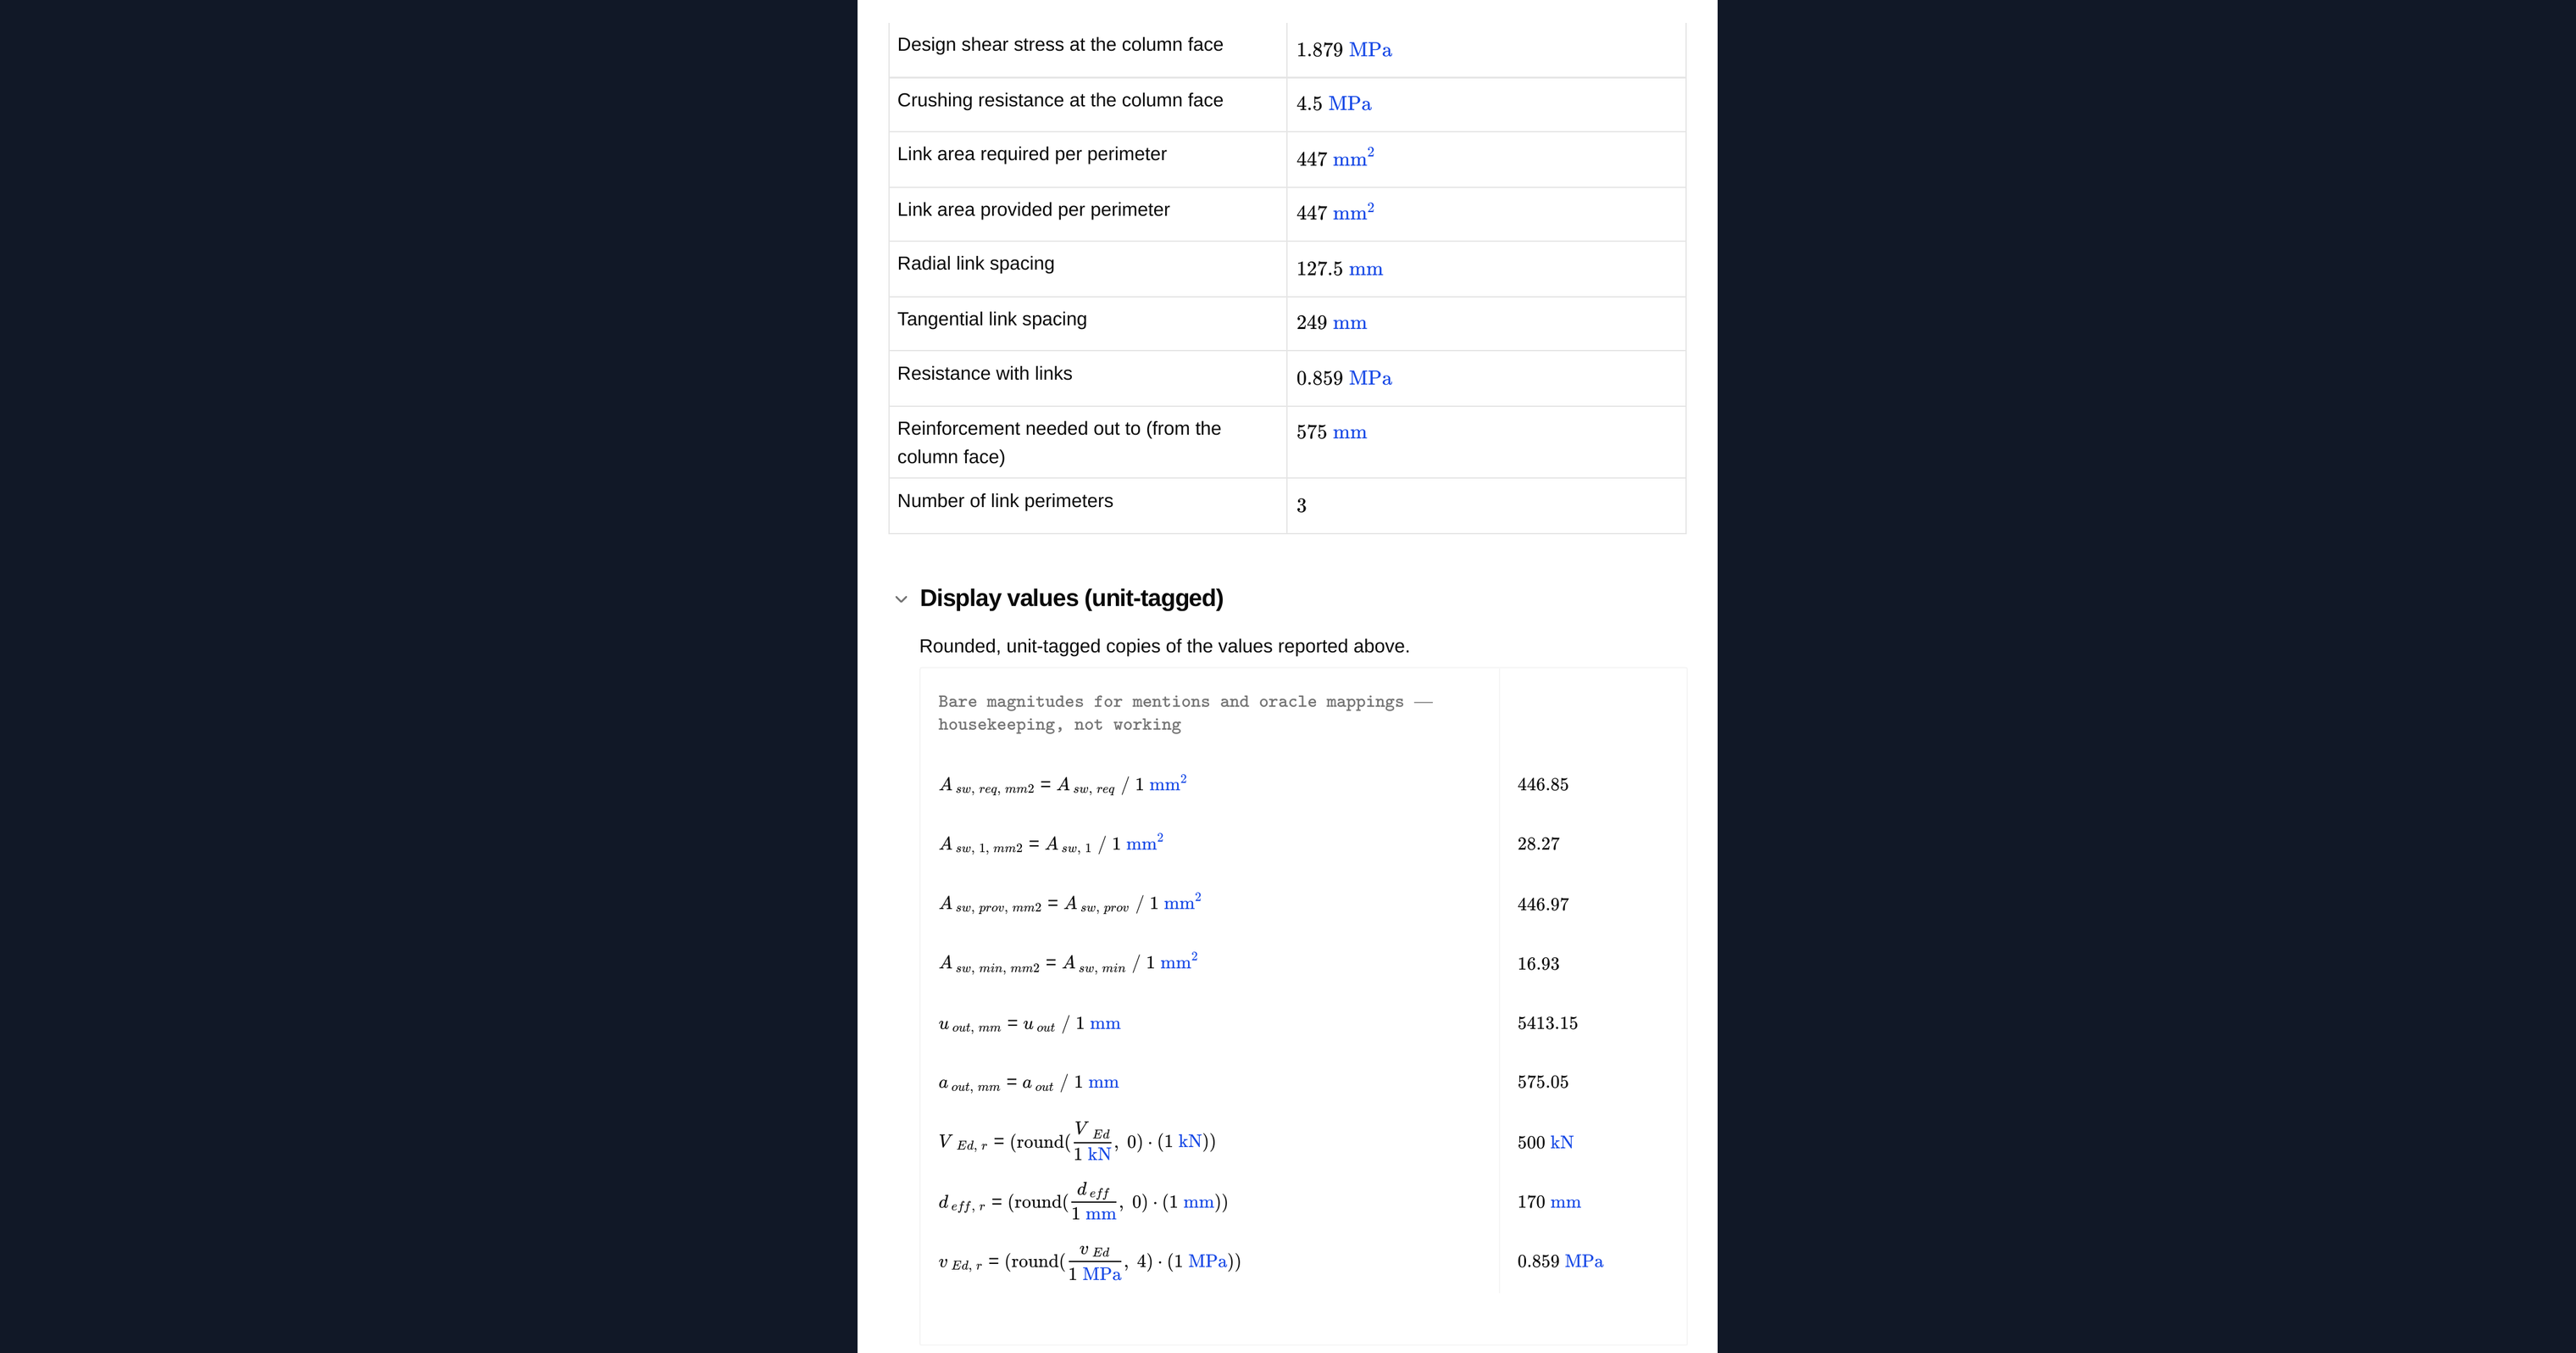Click the kN unit in the 500 kN result
Screen dimensions: 2576x1353
pyautogui.click(x=1561, y=1143)
